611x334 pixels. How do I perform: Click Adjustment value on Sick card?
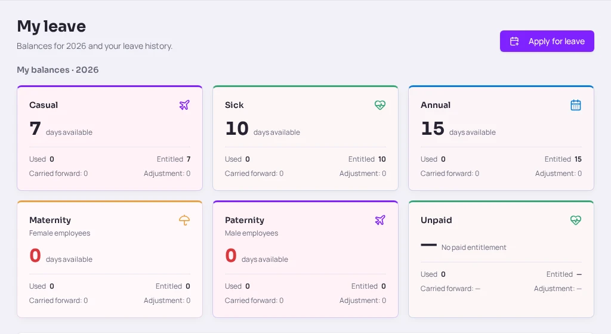coord(384,174)
